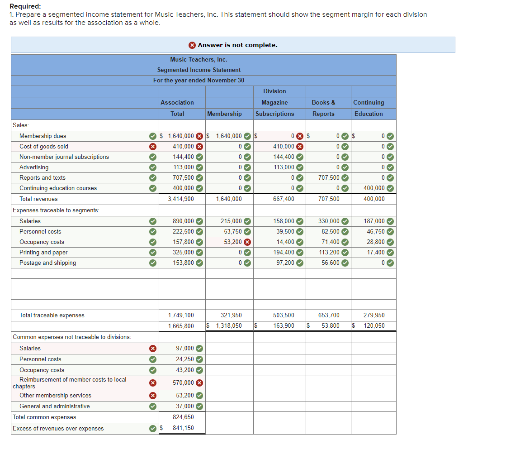Viewport: 506px width, 454px height.
Task: Click red X left of common Salaries 97,000
Action: point(153,349)
